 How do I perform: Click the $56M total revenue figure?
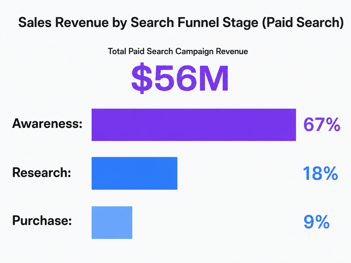click(x=180, y=78)
